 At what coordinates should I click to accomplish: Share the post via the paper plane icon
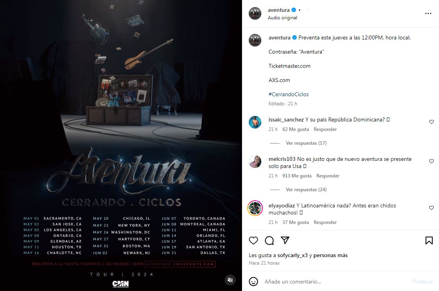285,240
